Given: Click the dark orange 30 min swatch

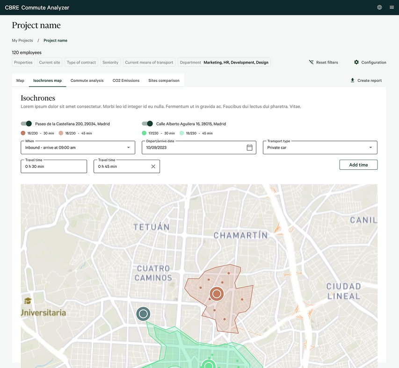Looking at the screenshot, I should [23, 133].
